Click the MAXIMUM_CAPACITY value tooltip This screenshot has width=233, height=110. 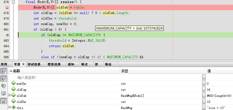pos(129,28)
